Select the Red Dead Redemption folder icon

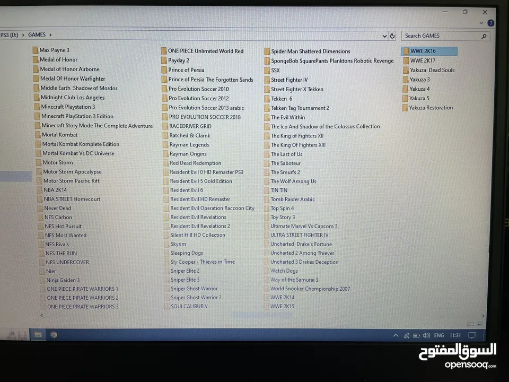point(166,163)
